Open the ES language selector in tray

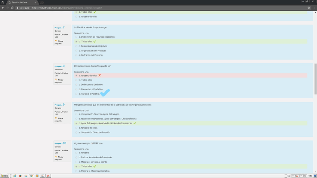click(x=289, y=176)
